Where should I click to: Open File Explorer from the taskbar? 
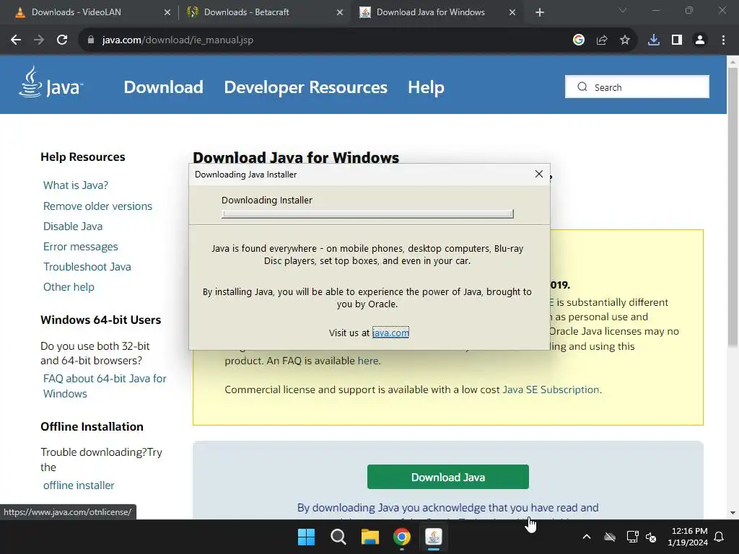tap(370, 537)
